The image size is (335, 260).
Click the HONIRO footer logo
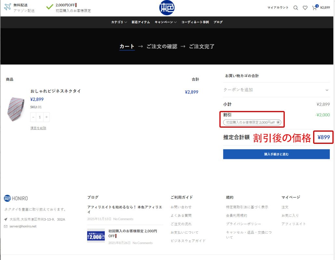16,198
